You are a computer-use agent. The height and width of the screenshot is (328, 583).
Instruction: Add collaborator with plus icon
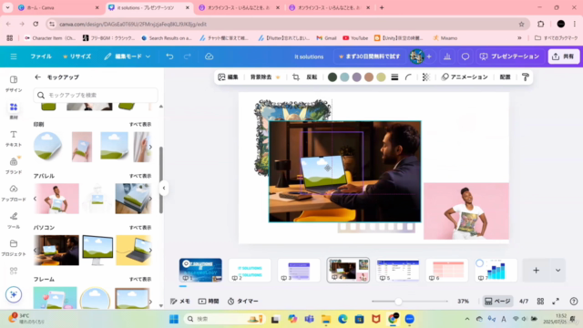[429, 56]
